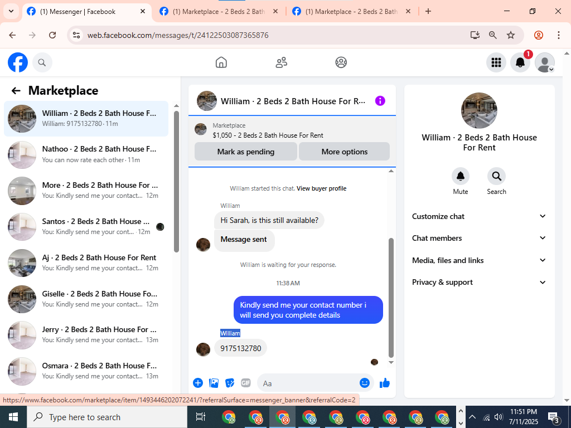Open the Windows Start menu
Viewport: 571px width, 428px height.
tap(13, 417)
